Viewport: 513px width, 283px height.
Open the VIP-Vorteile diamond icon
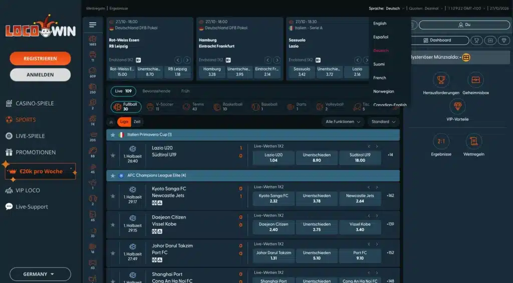pos(457,106)
